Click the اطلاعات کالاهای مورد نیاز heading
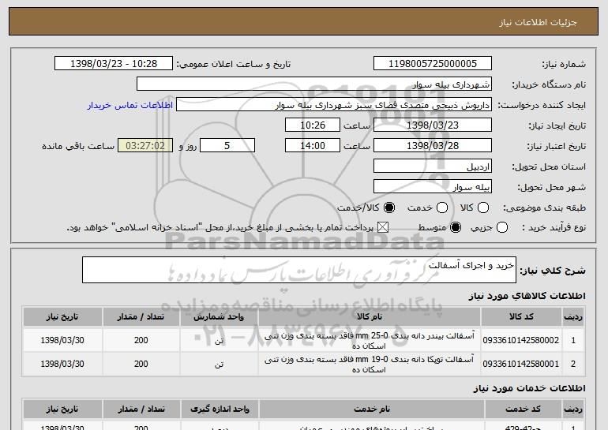This screenshot has width=608, height=430. pos(527,296)
